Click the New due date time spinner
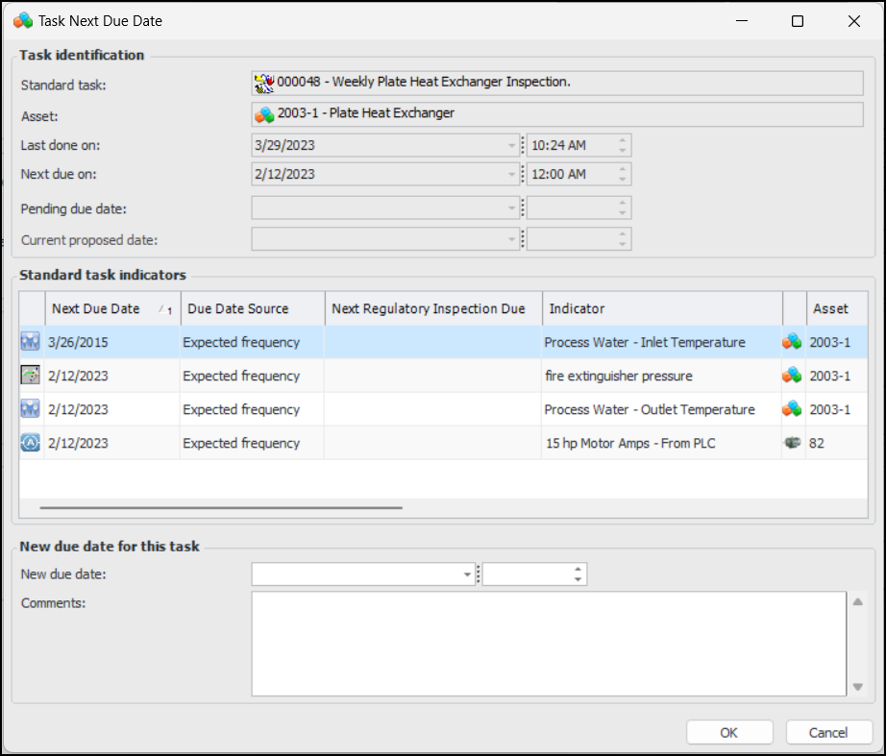 click(578, 574)
